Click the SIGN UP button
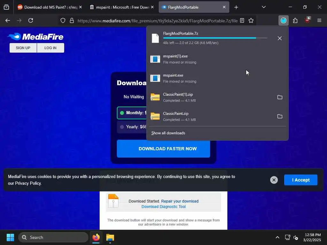The image size is (327, 245). 23,48
